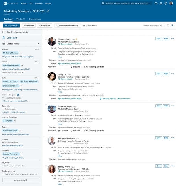Open the Projects menu
176x186 pixels.
click(24, 3)
